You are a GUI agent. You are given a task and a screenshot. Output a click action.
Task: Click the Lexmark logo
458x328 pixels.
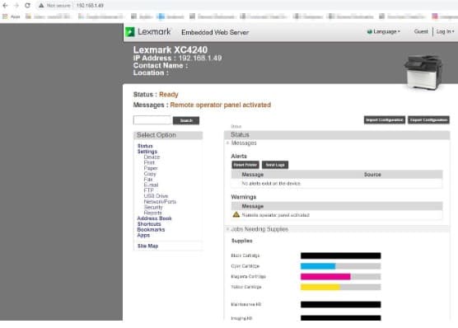tap(147, 31)
